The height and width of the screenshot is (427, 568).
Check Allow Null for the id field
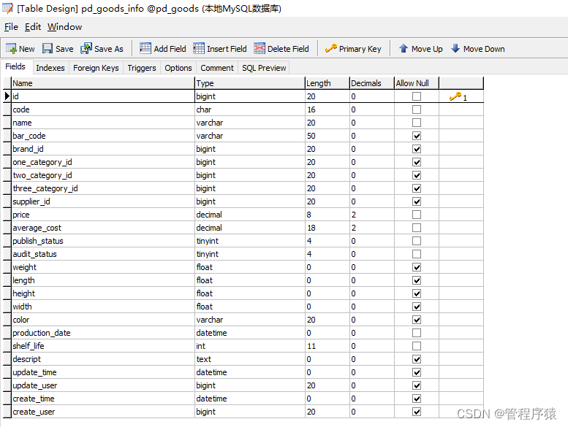[417, 96]
